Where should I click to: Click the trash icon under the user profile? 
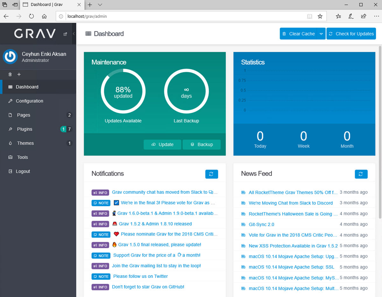(x=10, y=74)
